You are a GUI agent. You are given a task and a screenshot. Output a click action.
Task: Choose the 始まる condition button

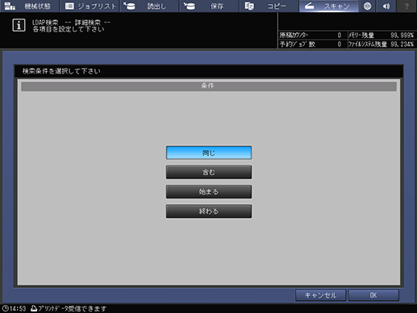click(209, 192)
